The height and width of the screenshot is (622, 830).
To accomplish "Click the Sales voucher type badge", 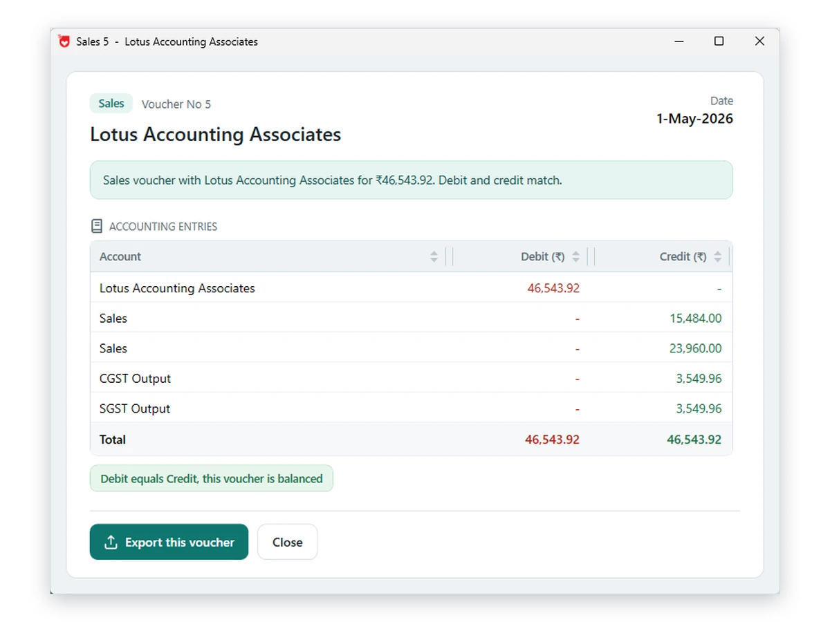I will (x=111, y=104).
